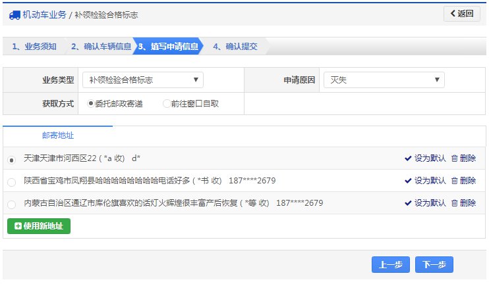Click the 上一步 button
This screenshot has width=489, height=284.
click(x=391, y=265)
